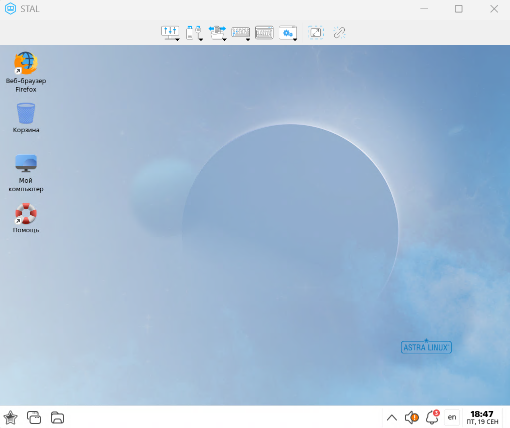
Task: Toggle fullscreen mode icon
Action: tap(315, 33)
